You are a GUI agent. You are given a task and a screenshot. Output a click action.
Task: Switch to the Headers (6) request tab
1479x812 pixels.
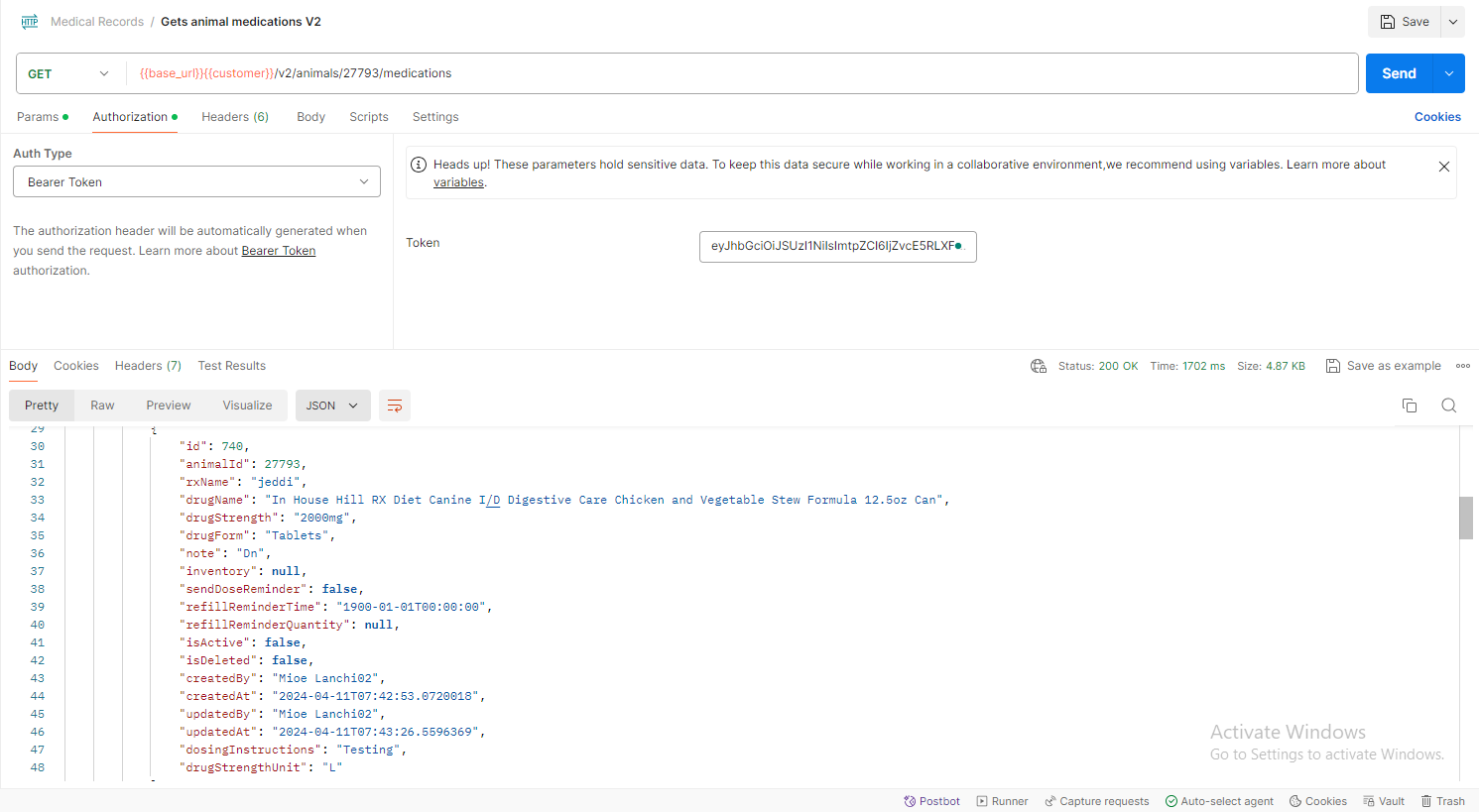(235, 117)
